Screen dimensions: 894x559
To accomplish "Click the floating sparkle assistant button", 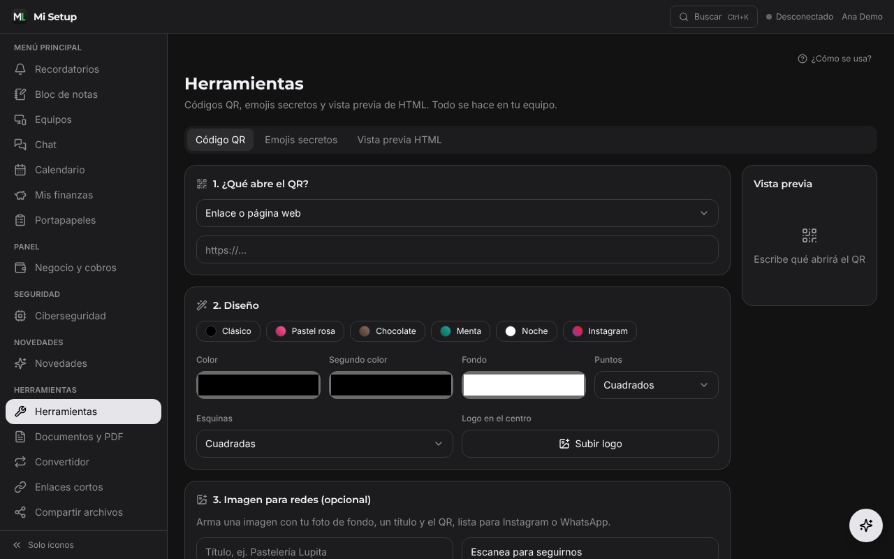I will 866,525.
